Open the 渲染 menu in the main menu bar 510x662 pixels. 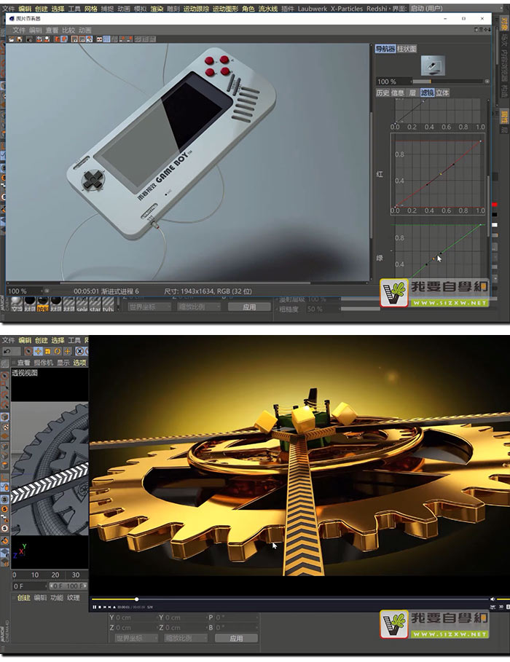(157, 9)
